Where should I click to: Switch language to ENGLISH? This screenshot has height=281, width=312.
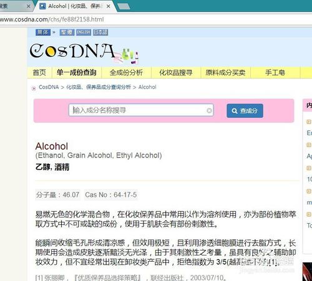tap(84, 32)
